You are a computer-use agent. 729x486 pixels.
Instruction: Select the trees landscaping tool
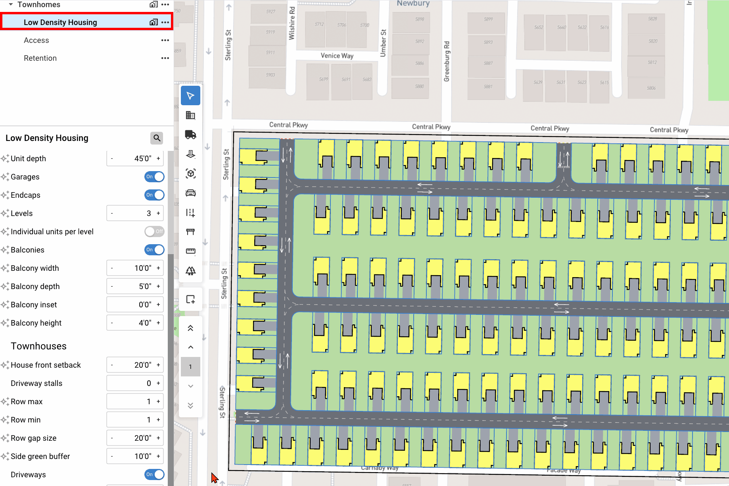click(190, 271)
